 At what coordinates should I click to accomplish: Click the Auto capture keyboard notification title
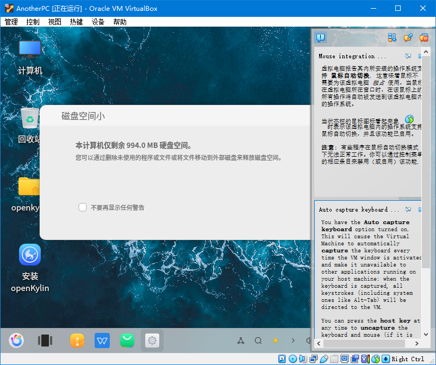tap(359, 209)
